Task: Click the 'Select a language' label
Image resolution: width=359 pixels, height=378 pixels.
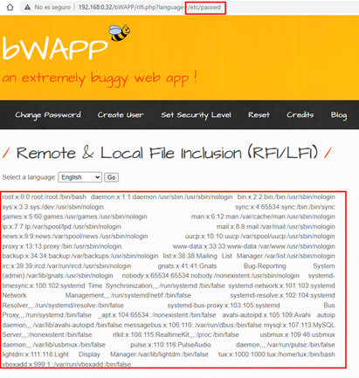Action: [x=29, y=177]
